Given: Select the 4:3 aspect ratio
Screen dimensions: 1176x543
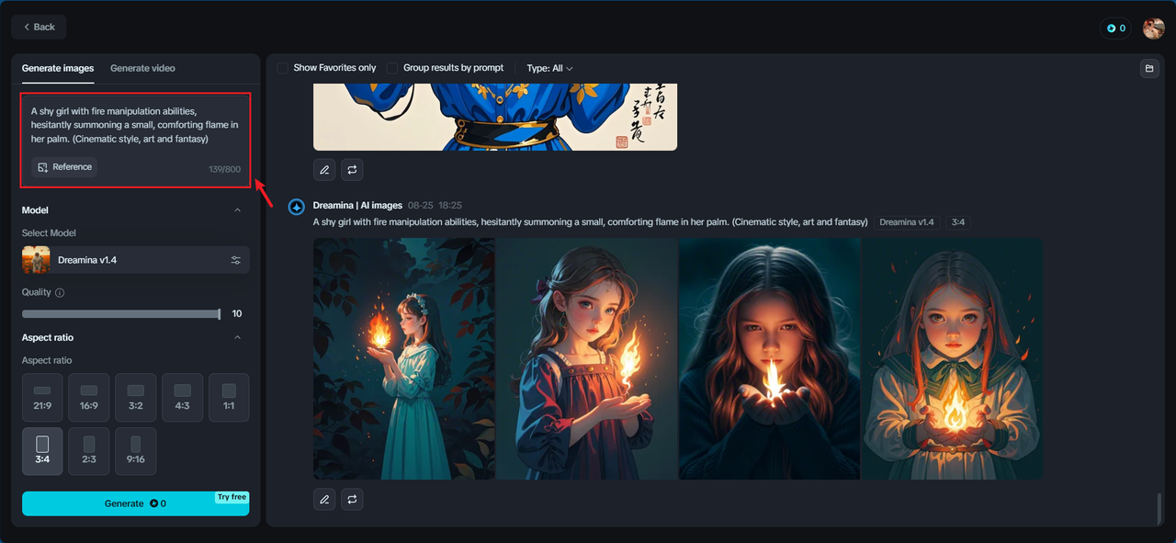Looking at the screenshot, I should (182, 398).
